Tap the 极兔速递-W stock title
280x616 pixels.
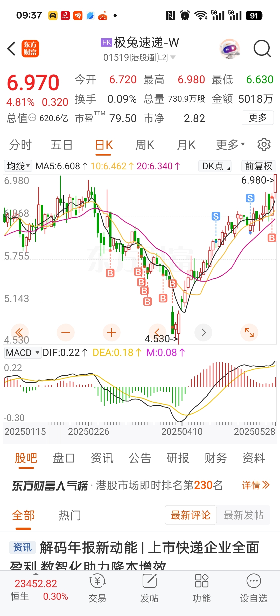146,42
